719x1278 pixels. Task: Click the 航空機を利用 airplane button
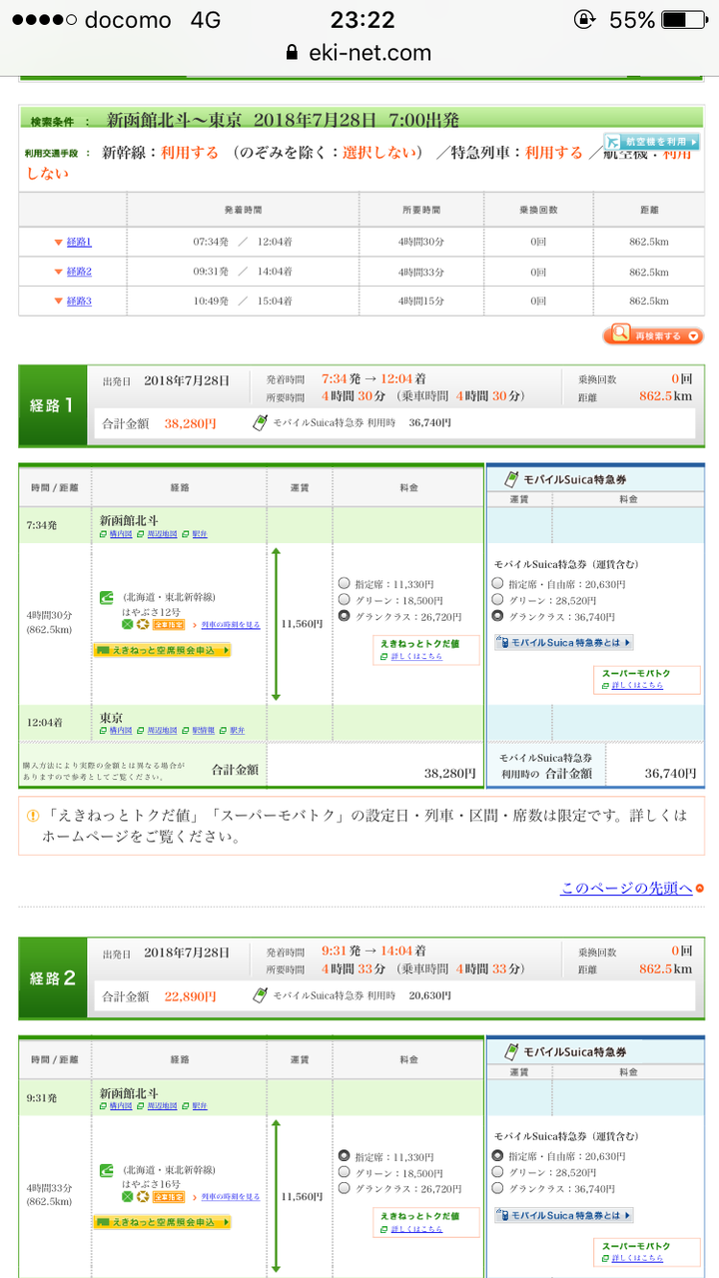[651, 142]
